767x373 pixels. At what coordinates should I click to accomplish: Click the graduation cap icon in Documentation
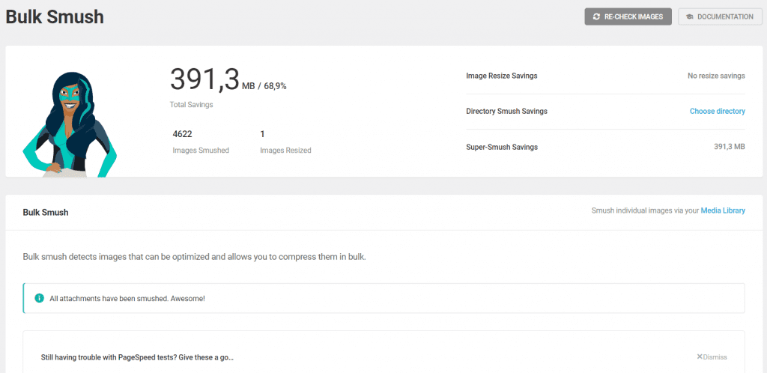690,16
